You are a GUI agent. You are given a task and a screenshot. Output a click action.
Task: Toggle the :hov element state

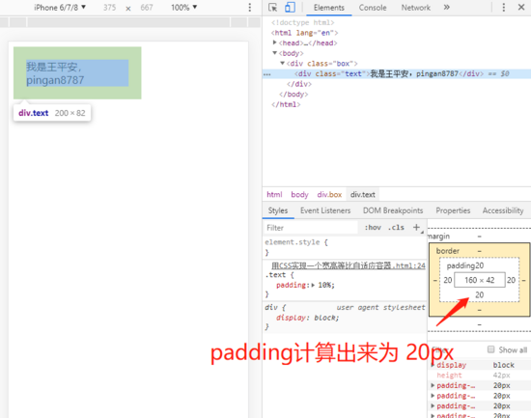373,228
